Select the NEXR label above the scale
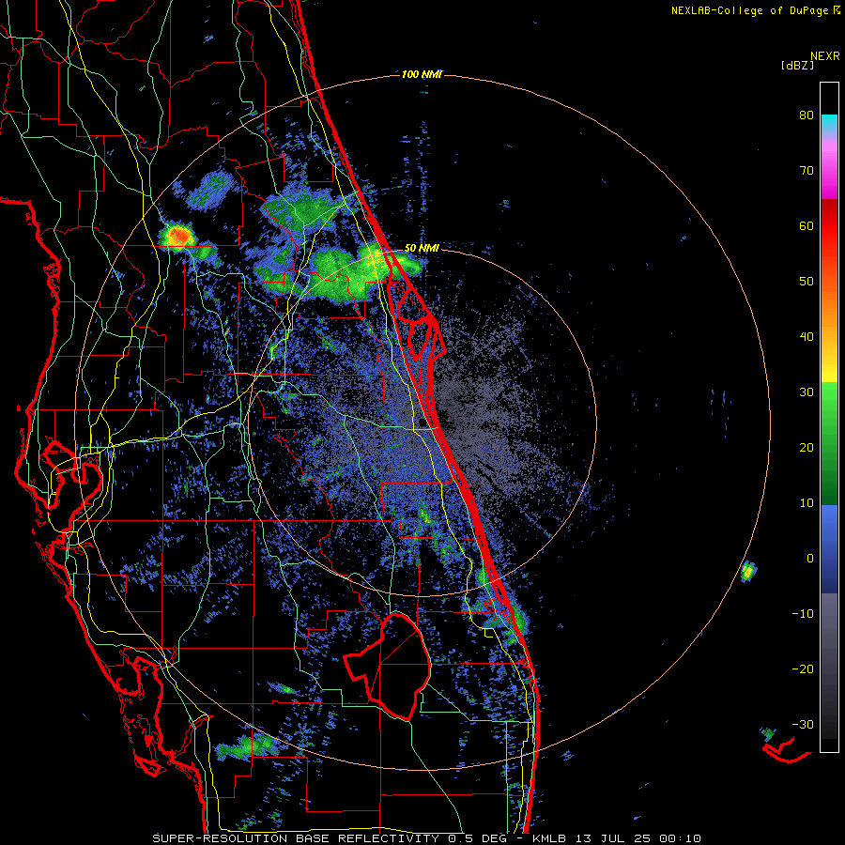Screen dimensions: 845x845 824,56
